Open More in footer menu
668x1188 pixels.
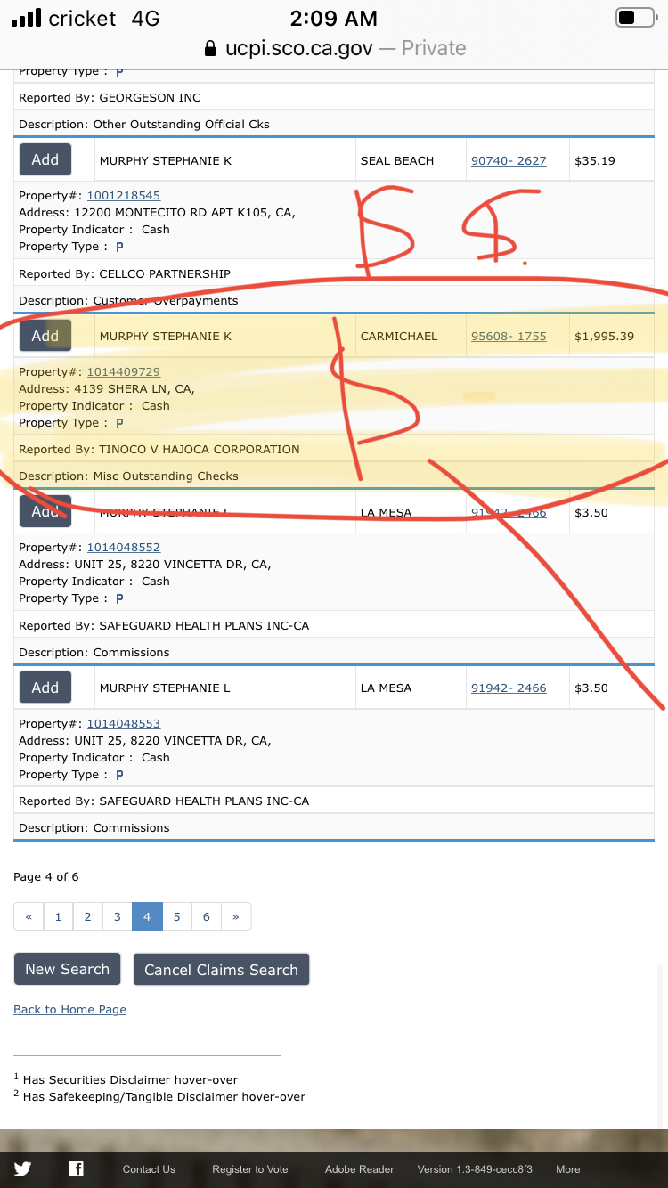[x=568, y=1169]
